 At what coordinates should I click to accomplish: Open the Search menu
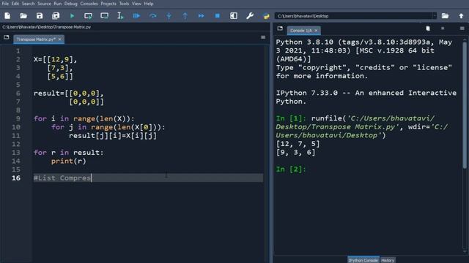pyautogui.click(x=28, y=4)
